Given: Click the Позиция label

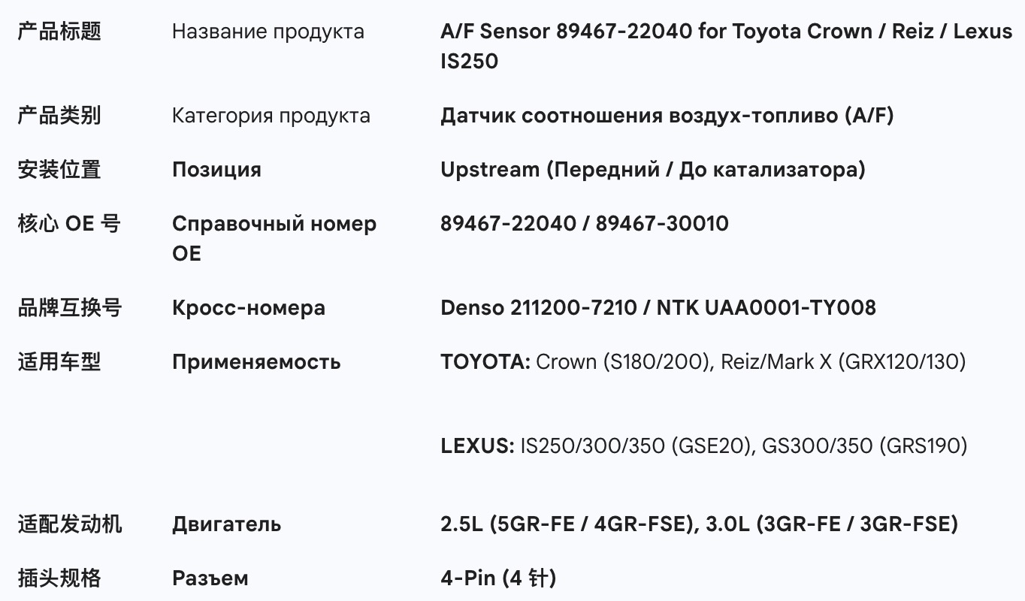Looking at the screenshot, I should 216,170.
